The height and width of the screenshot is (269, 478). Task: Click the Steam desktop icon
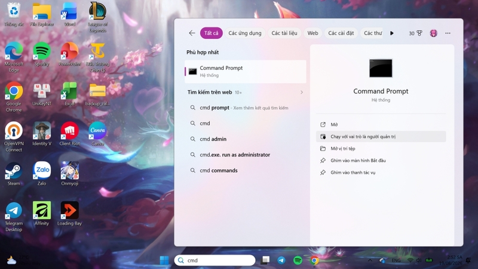coord(14,174)
